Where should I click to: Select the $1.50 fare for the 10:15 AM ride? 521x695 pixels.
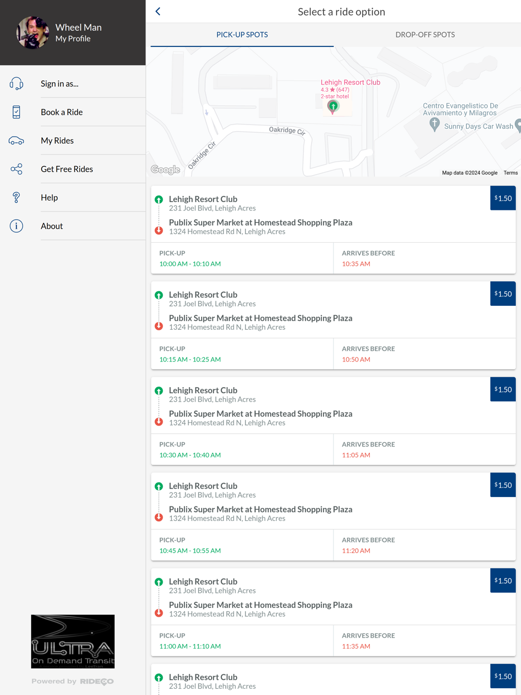[x=503, y=294]
